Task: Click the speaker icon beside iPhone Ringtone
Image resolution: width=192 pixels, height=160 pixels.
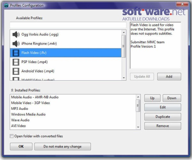Action: 16,44
